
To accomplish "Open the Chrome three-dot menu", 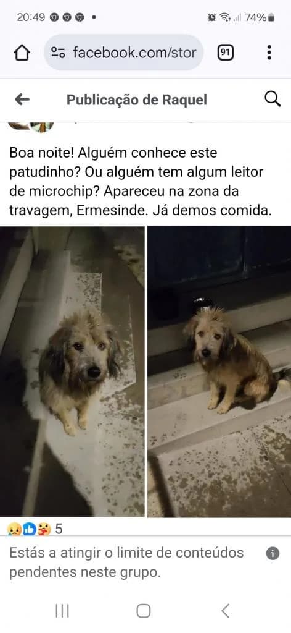I will (269, 53).
